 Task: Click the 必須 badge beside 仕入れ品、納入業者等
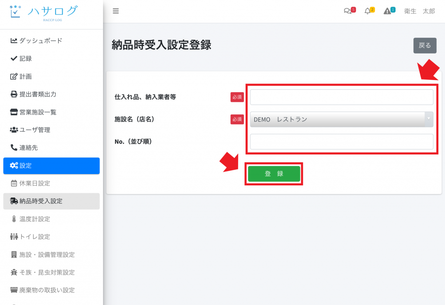tap(237, 97)
